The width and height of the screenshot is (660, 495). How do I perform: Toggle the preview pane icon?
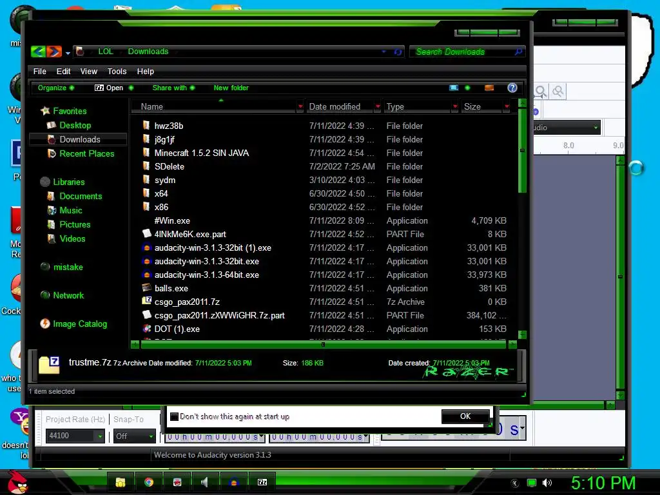[x=489, y=88]
